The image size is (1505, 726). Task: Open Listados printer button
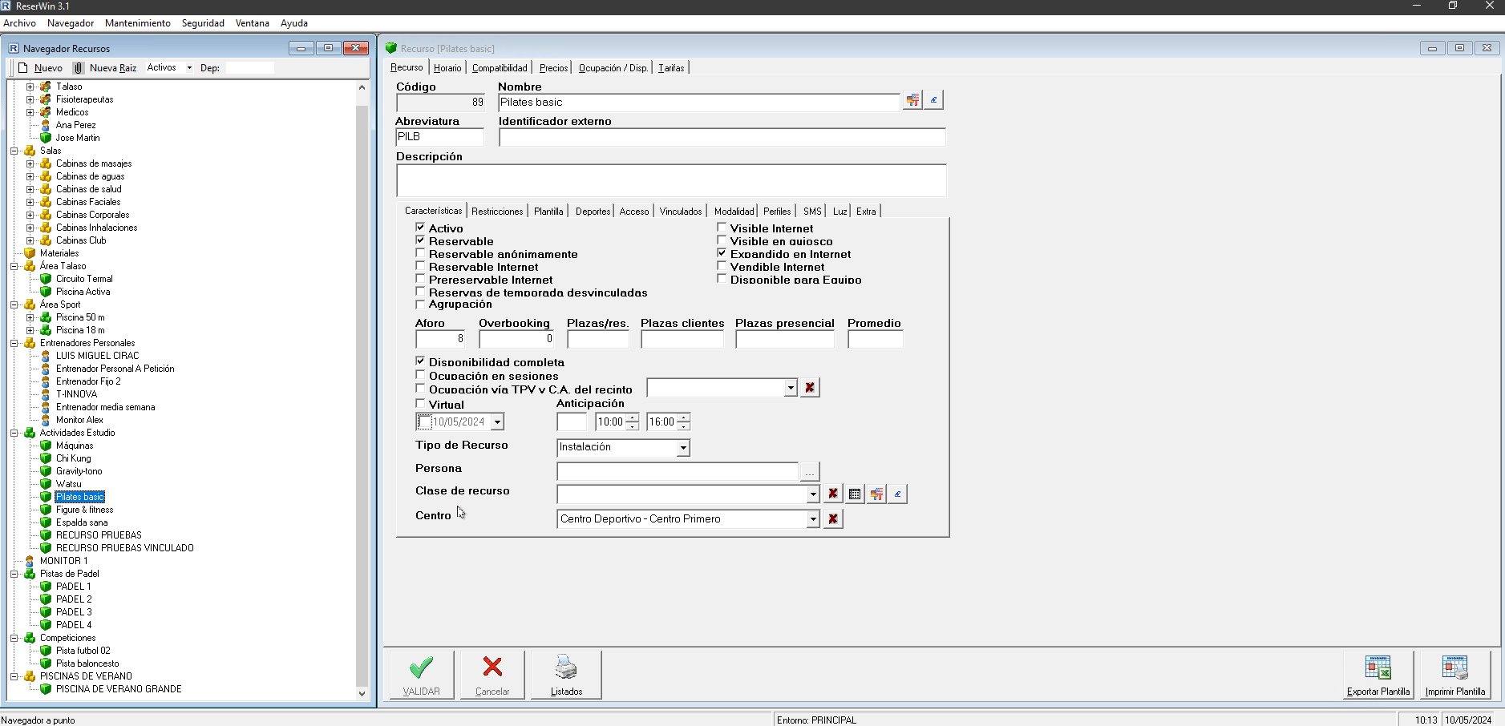point(566,675)
